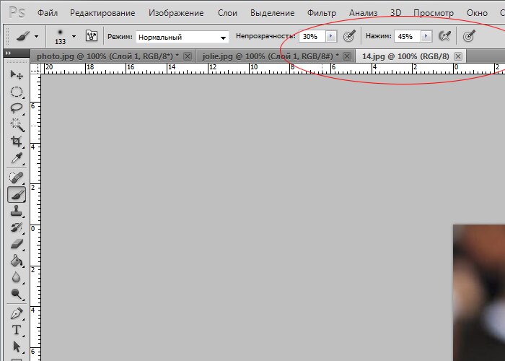Image resolution: width=505 pixels, height=361 pixels.
Task: Toggle the Brush panel button
Action: [92, 36]
